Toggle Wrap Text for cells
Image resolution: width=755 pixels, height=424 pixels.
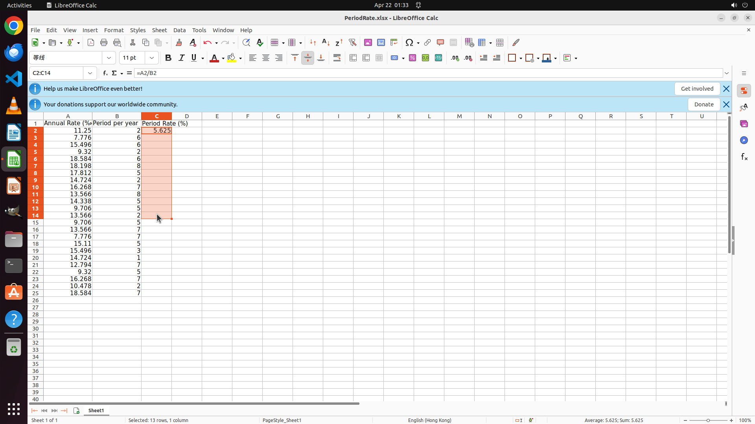pos(337,58)
